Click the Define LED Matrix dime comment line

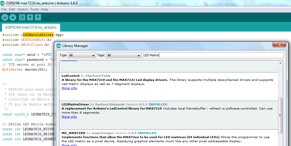(28, 124)
